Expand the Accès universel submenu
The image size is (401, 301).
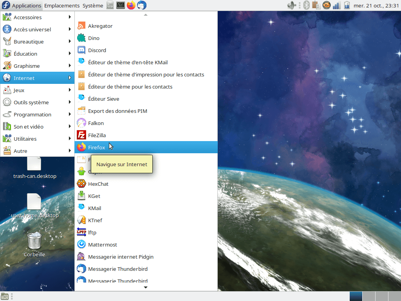[37, 29]
